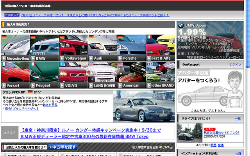Open the LAND ROVER brand tile
250x156 pixels.
(x=102, y=75)
